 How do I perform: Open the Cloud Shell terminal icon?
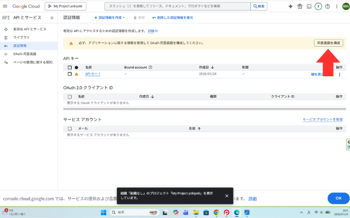click(309, 6)
